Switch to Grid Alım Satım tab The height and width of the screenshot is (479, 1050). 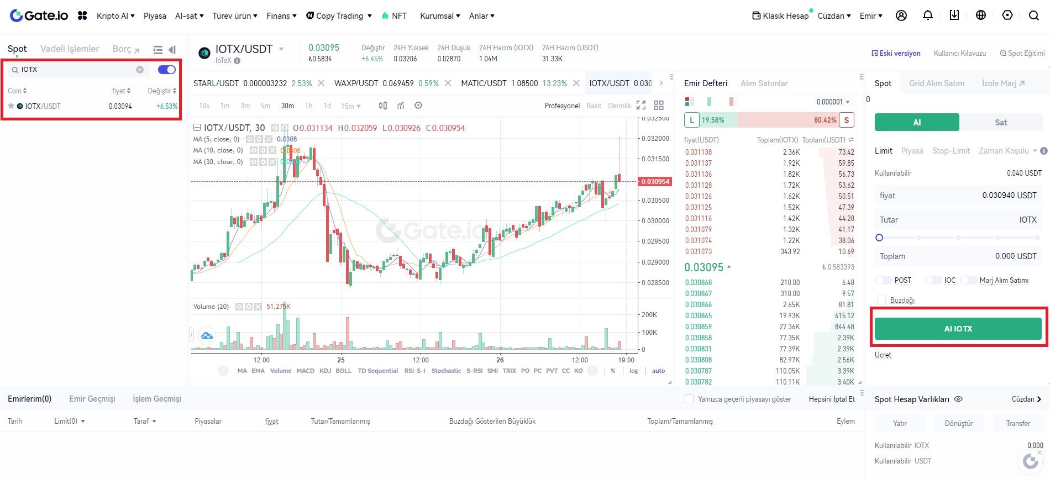937,83
